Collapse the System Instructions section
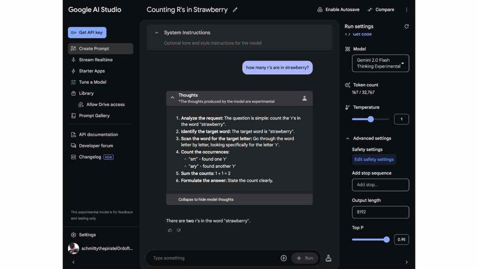Viewport: 478px width, 269px height. [x=157, y=33]
